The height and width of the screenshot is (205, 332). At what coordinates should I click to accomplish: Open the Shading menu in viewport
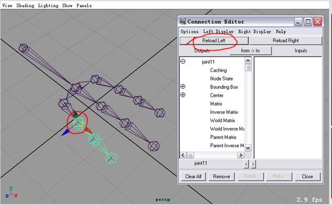click(x=25, y=6)
